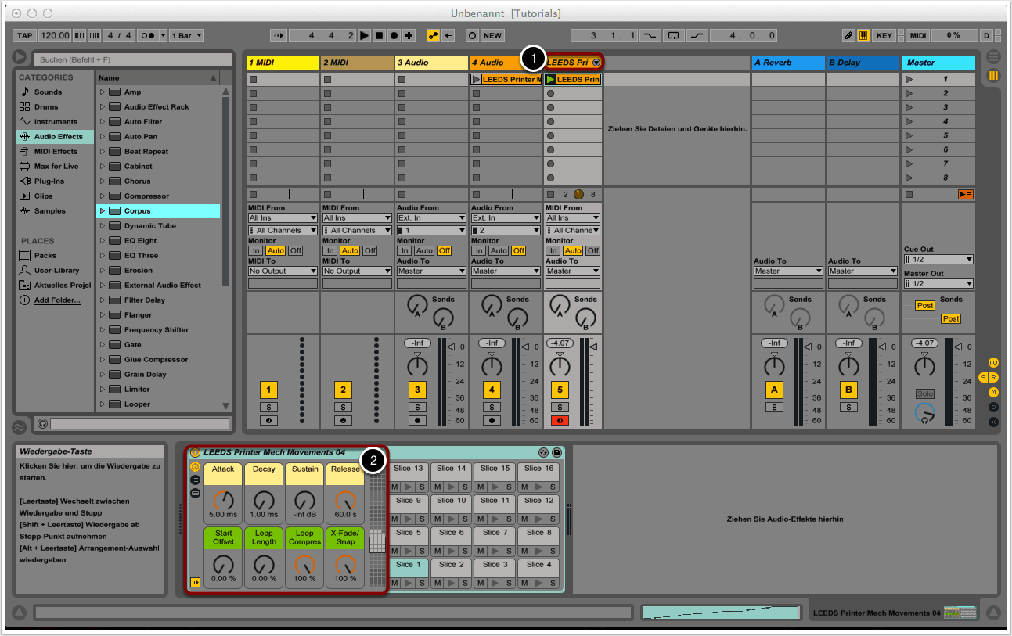Click the Attack macro knob
The height and width of the screenshot is (636, 1012).
(x=223, y=500)
